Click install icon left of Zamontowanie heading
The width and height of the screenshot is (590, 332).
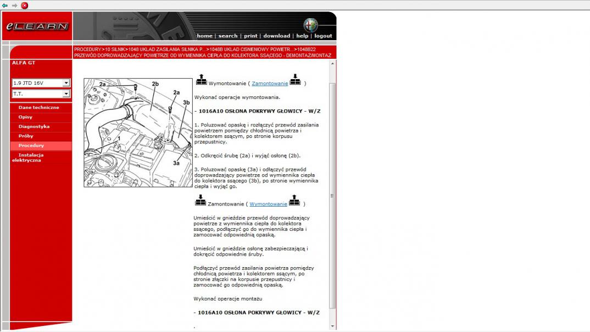click(201, 200)
